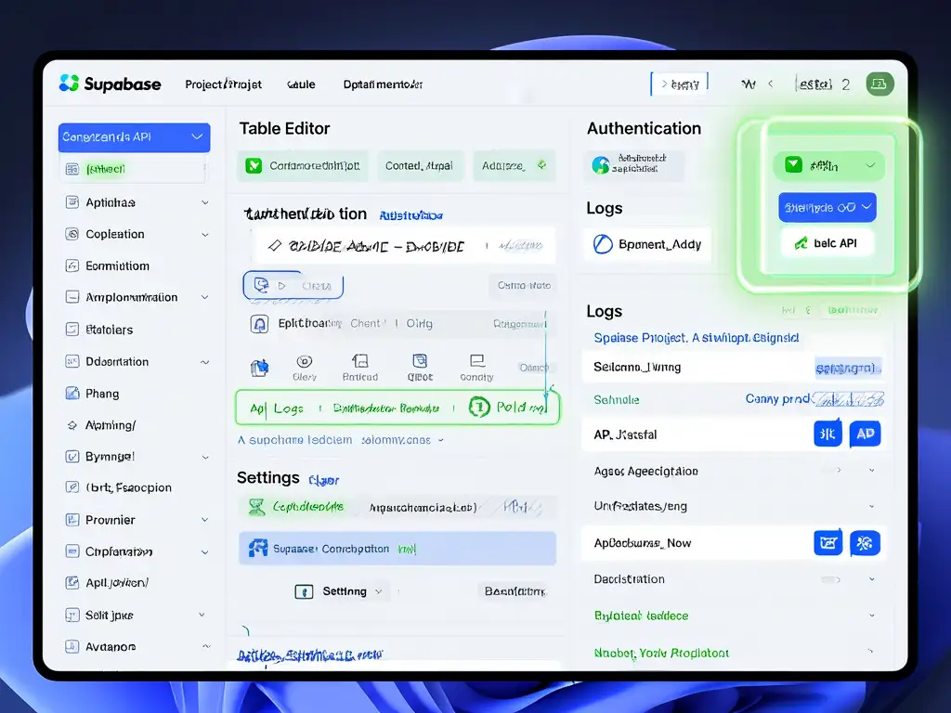Viewport: 951px width, 713px height.
Task: Click the first Table Editor tab with green icon
Action: (303, 165)
